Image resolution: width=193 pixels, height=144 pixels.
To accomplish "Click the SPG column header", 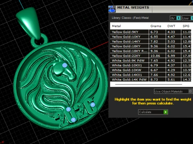I will coord(186,26).
